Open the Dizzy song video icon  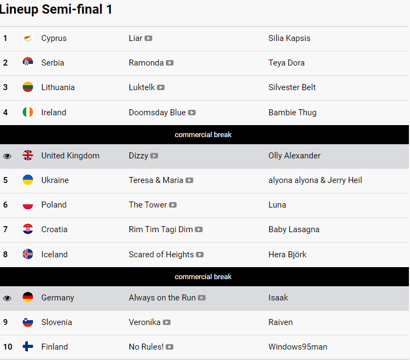point(154,156)
